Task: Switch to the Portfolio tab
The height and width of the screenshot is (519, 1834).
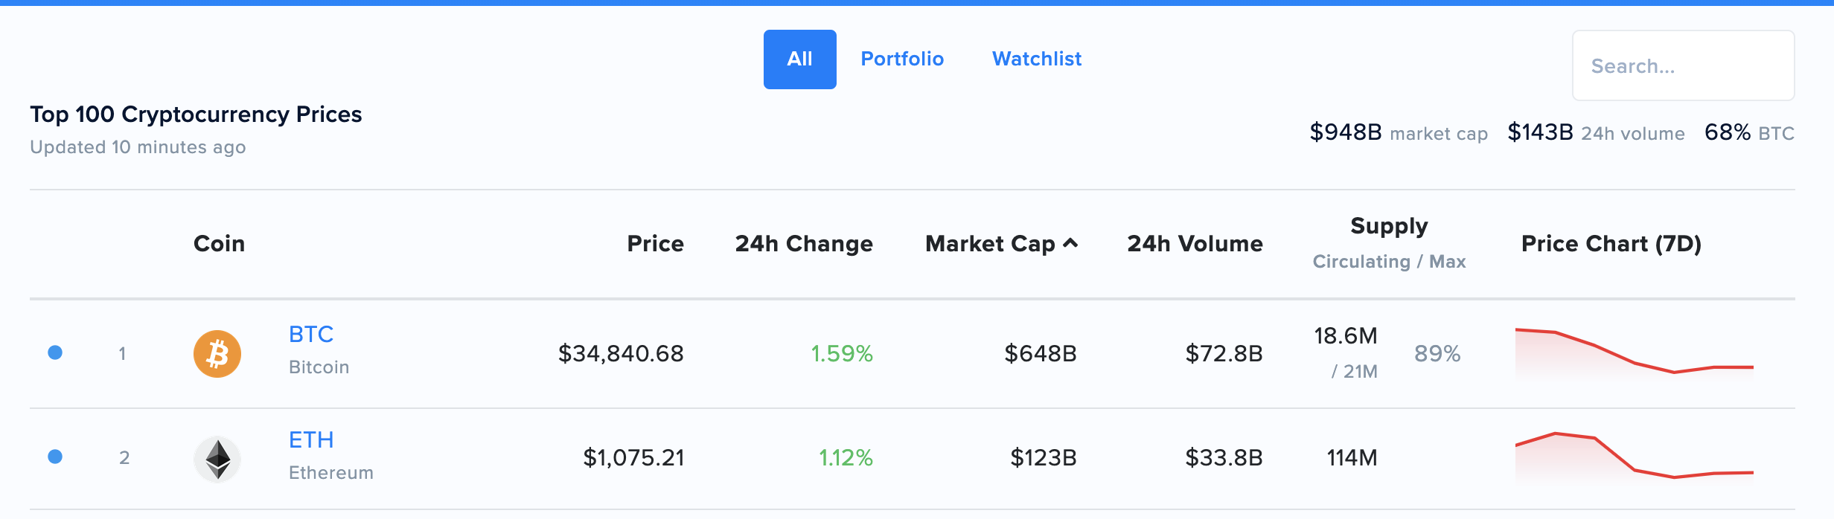Action: click(902, 59)
